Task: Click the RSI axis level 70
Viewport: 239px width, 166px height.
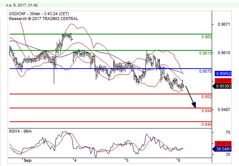Action: tap(228, 132)
